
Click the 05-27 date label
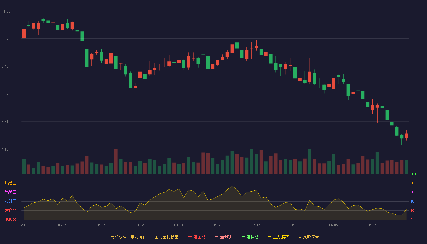(295, 225)
